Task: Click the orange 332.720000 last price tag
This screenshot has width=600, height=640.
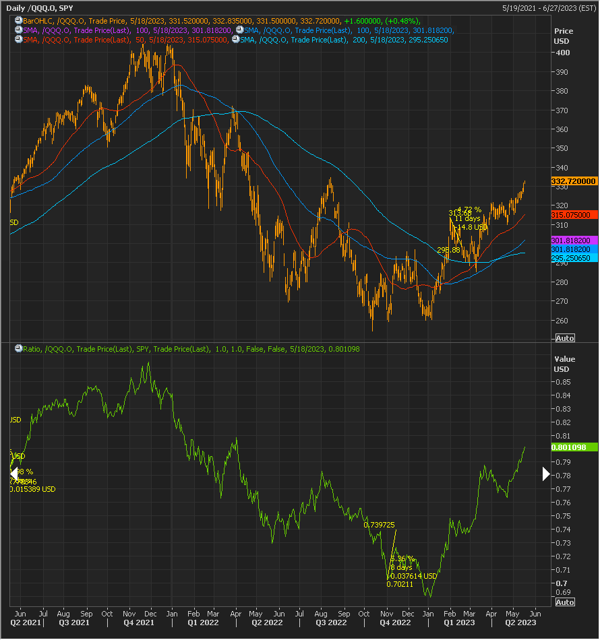Action: (574, 181)
